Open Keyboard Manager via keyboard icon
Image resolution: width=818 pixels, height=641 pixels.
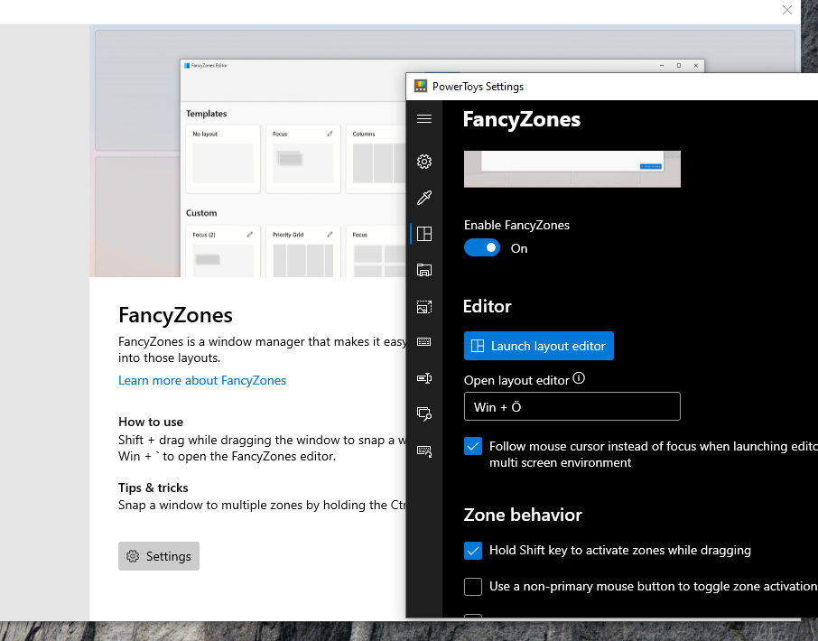[x=424, y=342]
